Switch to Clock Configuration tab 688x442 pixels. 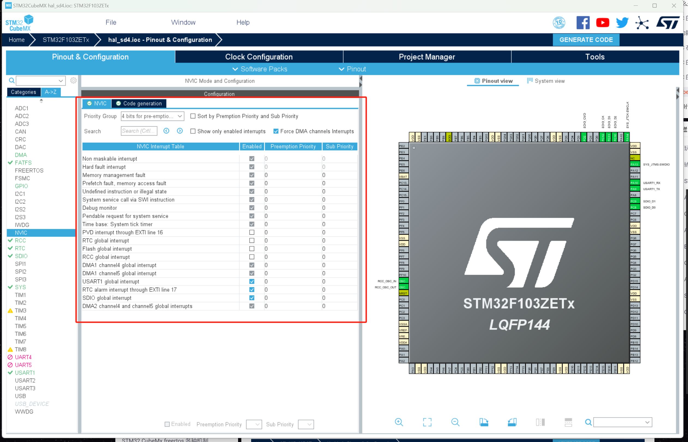point(259,57)
